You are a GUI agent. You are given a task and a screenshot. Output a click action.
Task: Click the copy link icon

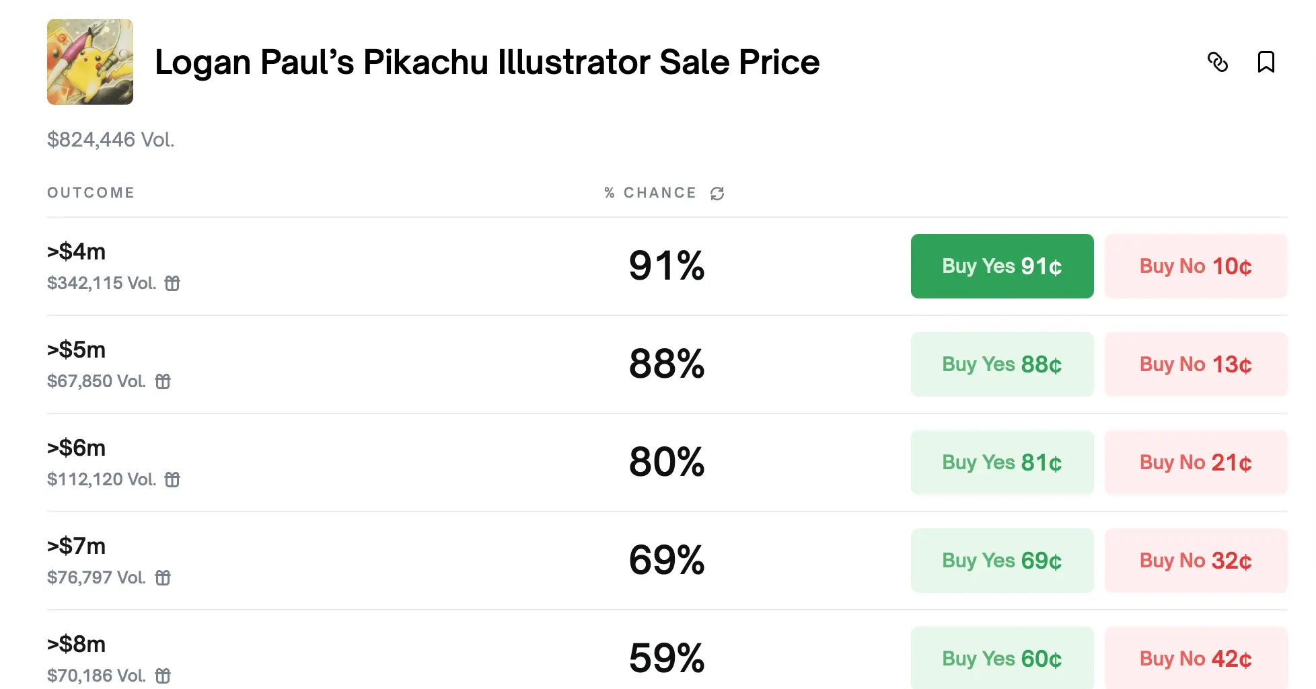1217,62
